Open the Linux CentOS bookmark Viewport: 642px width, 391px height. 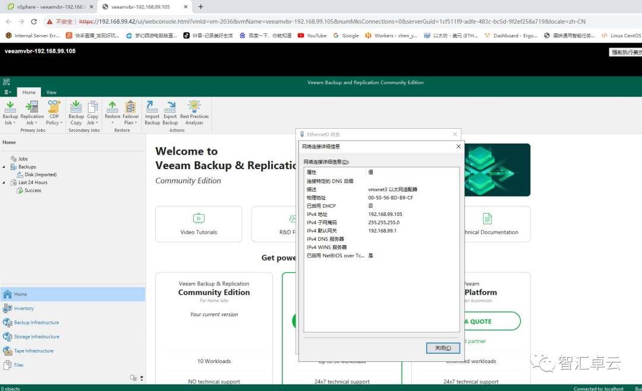(x=621, y=36)
